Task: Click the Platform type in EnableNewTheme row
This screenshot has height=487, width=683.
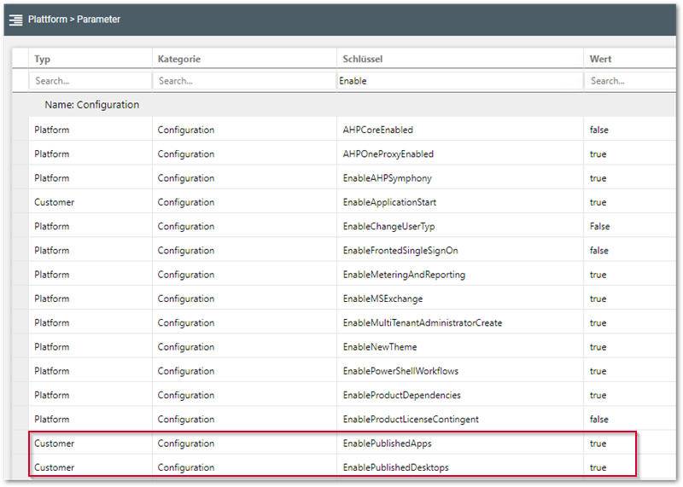Action: [x=51, y=347]
